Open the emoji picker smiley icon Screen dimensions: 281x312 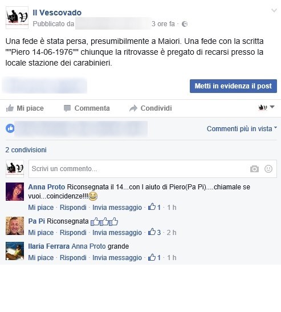268,169
